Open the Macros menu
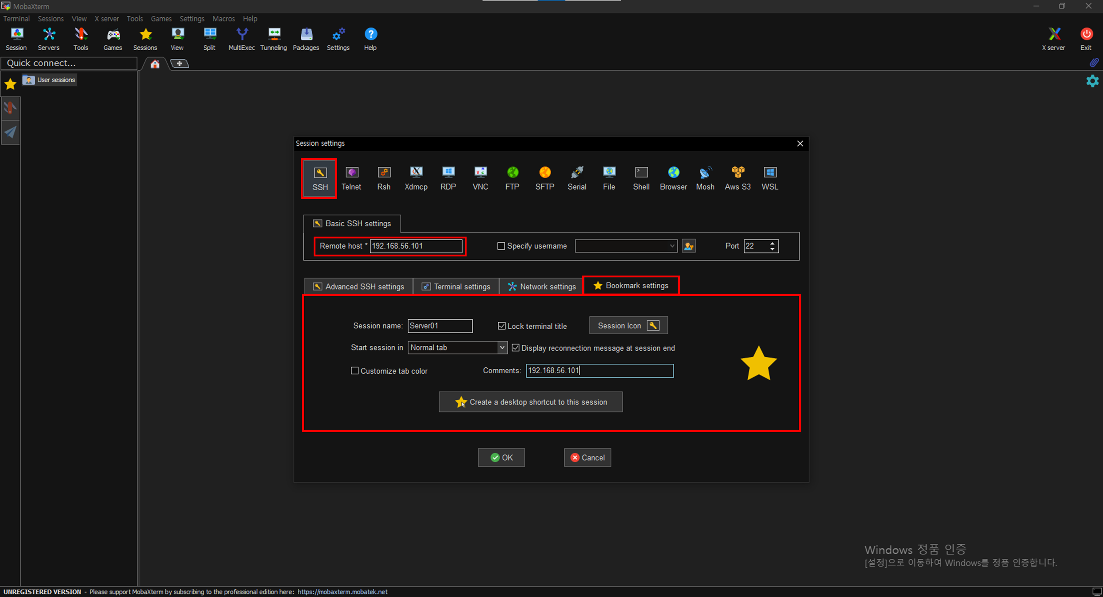1103x597 pixels. point(224,19)
